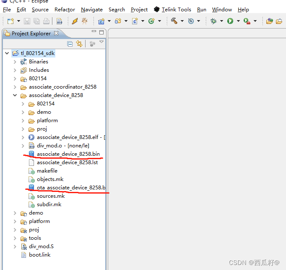Click the lightning bolt toolbar icon

coord(75,21)
